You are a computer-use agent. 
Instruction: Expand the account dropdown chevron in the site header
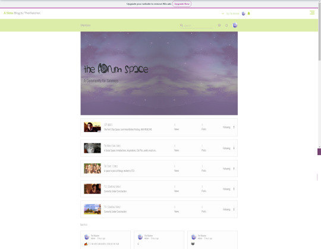tap(223, 14)
